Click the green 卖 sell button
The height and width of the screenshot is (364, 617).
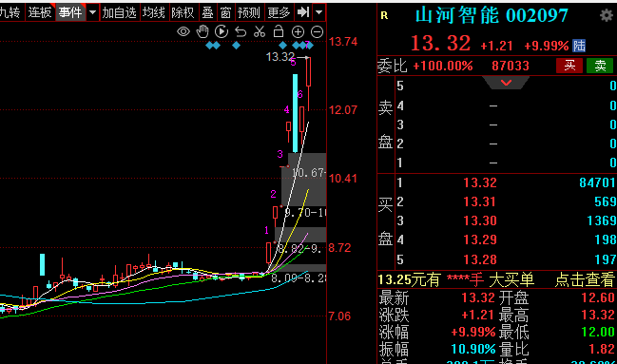[x=600, y=66]
